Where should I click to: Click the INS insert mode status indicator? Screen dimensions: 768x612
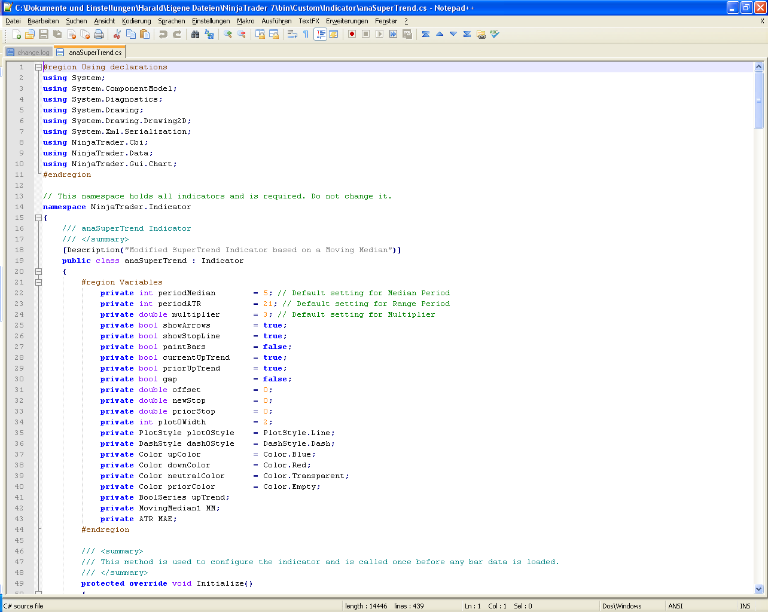click(x=745, y=606)
